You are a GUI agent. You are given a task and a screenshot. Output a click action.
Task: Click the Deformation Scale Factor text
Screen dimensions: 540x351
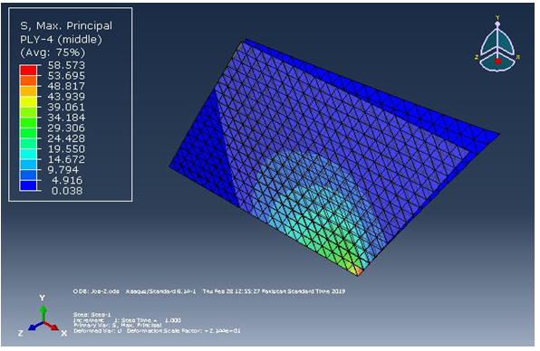click(184, 331)
